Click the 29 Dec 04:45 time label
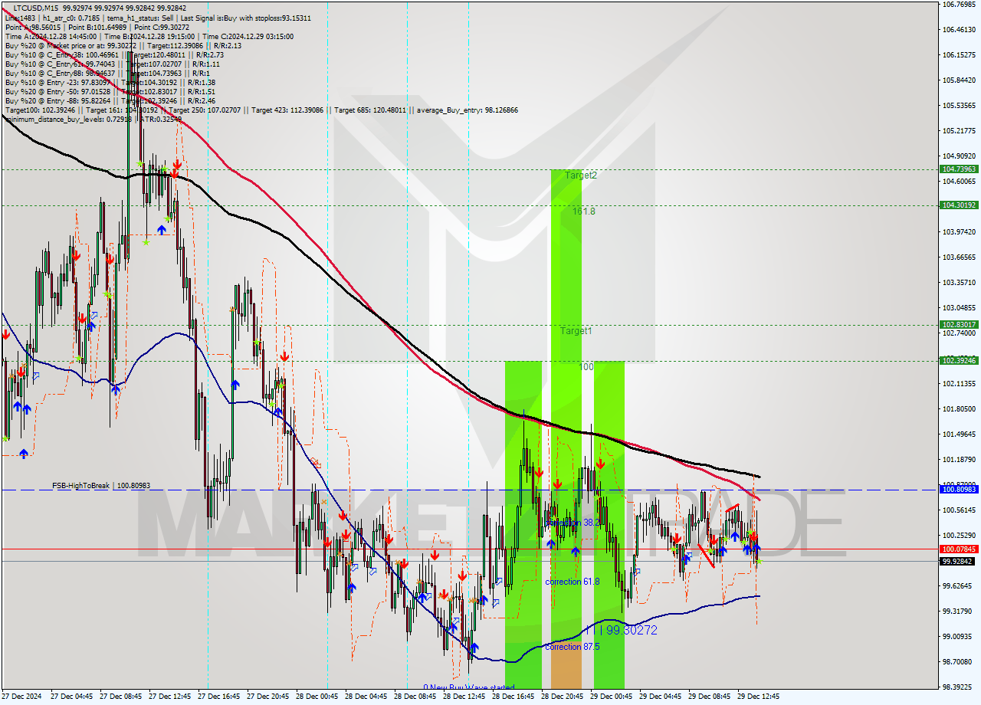 [x=661, y=697]
